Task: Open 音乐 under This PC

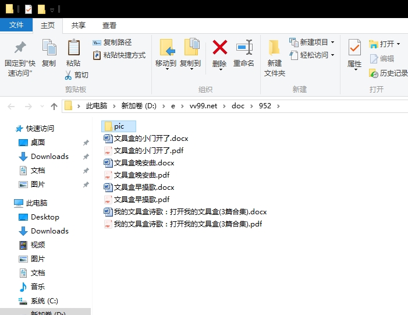Action: [32, 287]
